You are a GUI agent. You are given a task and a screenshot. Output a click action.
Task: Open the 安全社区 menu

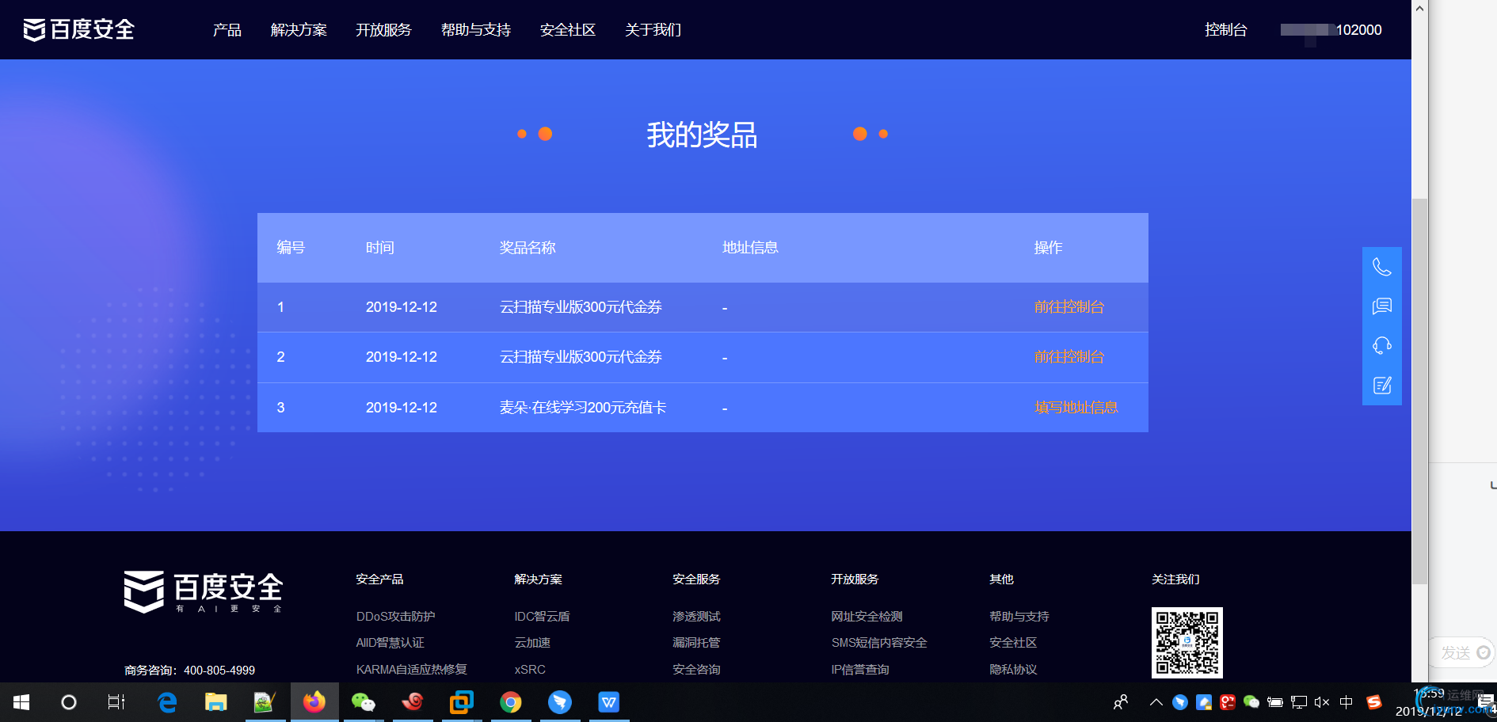pos(568,30)
